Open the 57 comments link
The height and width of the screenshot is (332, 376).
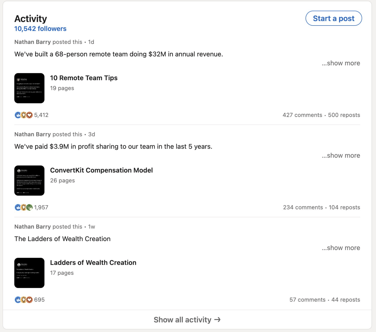307,300
